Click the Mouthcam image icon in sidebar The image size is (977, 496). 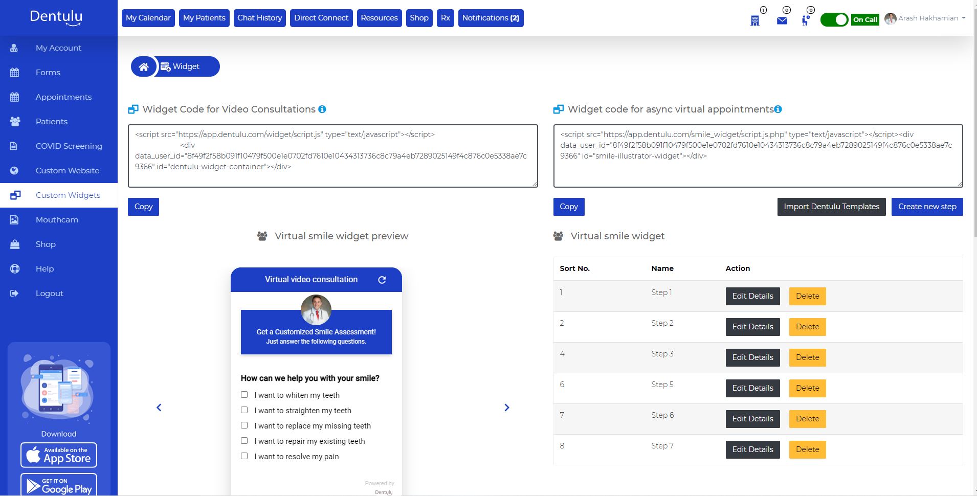coord(14,220)
